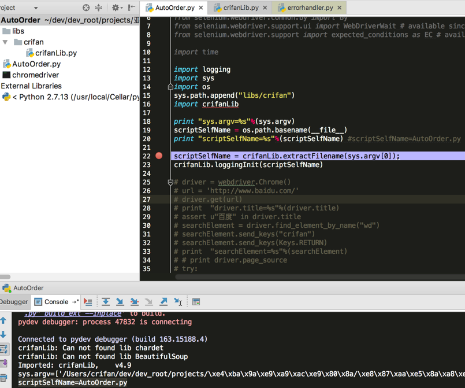The width and height of the screenshot is (465, 388).
Task: Click AutoOrder debug session label
Action: click(23, 288)
